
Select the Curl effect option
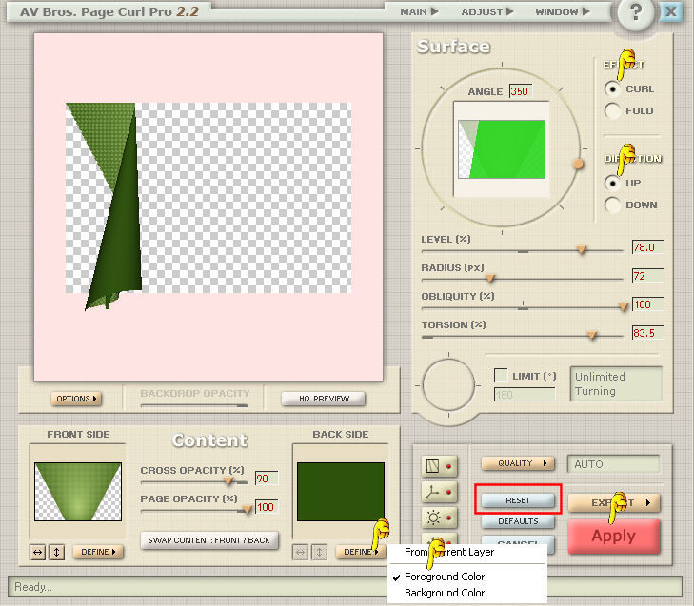(612, 88)
